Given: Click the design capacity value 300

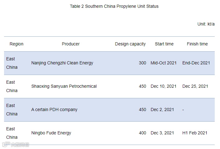Looking at the screenshot, I should click(142, 63).
